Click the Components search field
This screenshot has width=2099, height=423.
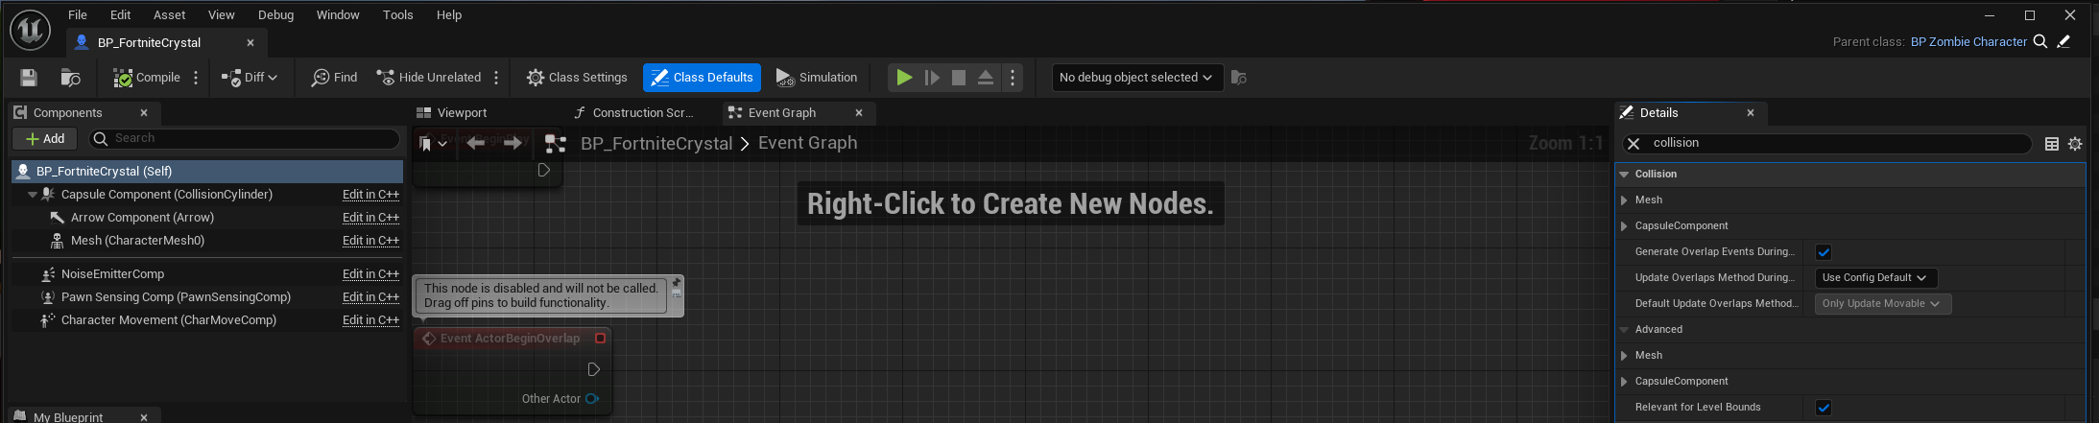click(253, 139)
